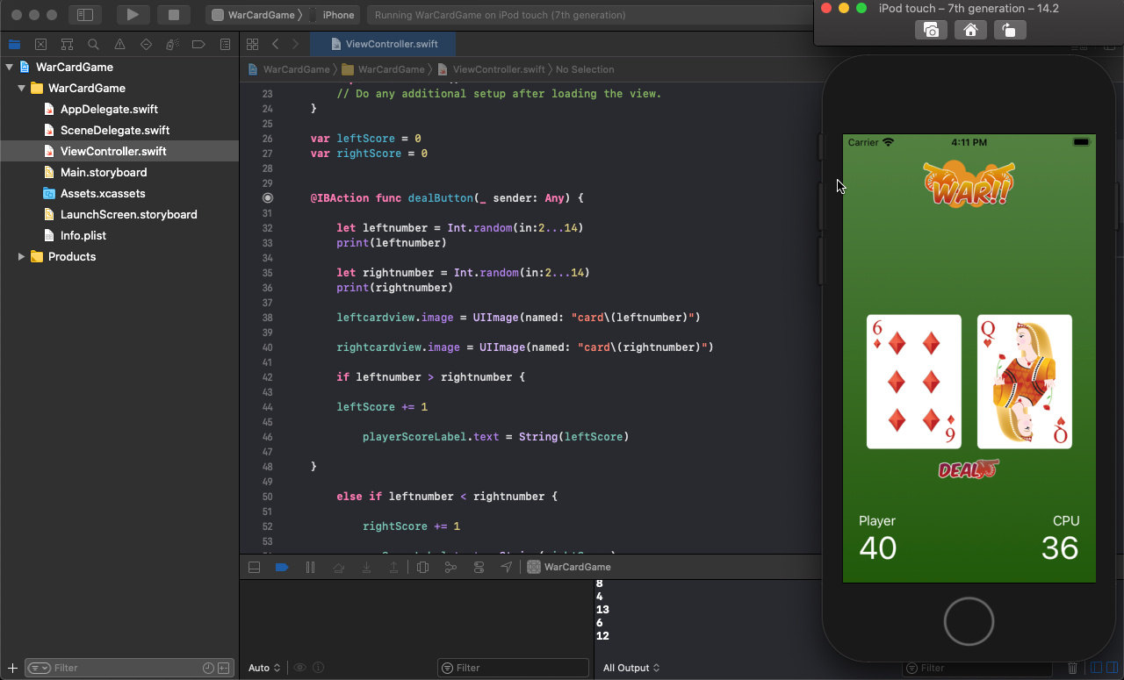Click the simulator's physical home button
The height and width of the screenshot is (680, 1124).
pos(969,620)
